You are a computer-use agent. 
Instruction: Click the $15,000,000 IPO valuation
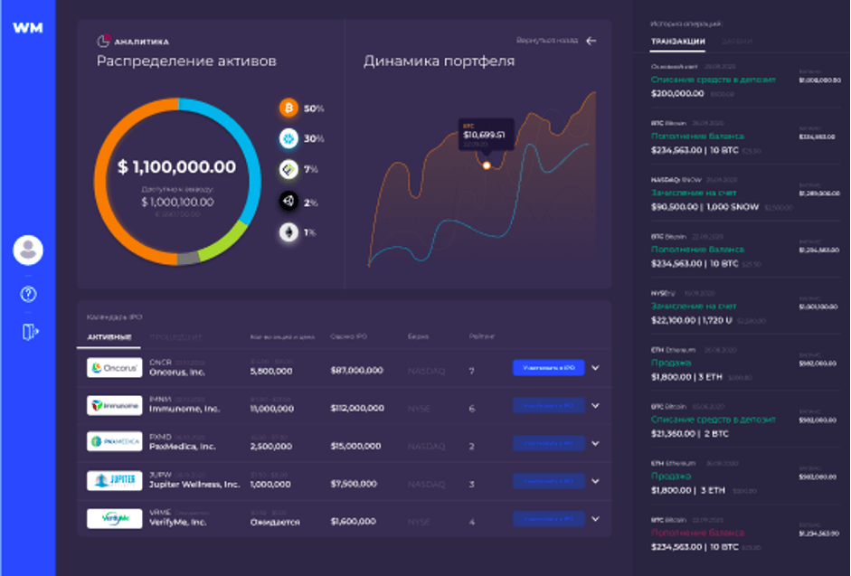[x=355, y=447]
